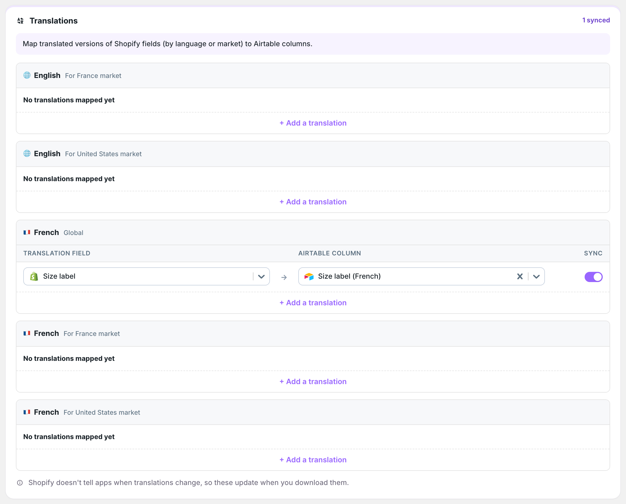Click the Shopify translations update note at the bottom
Screen dimensions: 626x504
click(189, 483)
